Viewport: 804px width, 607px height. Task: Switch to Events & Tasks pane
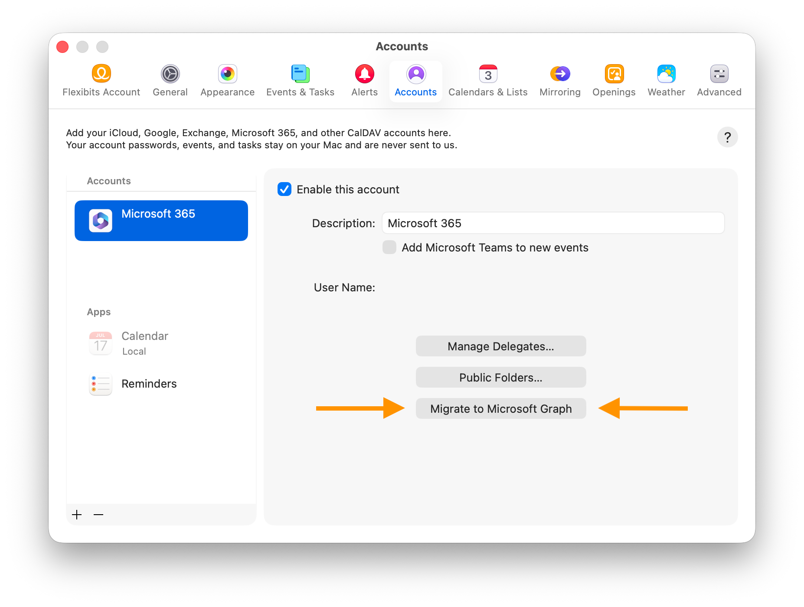click(300, 81)
